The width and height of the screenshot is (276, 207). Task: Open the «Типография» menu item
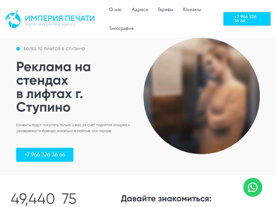coord(121,28)
